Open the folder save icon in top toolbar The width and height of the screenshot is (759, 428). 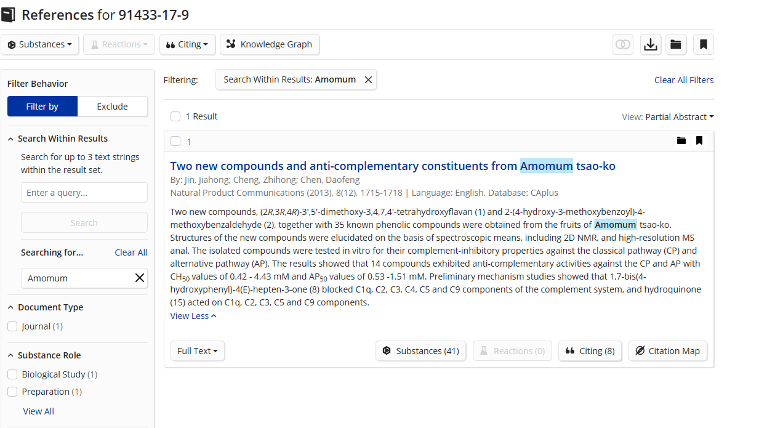coord(676,44)
